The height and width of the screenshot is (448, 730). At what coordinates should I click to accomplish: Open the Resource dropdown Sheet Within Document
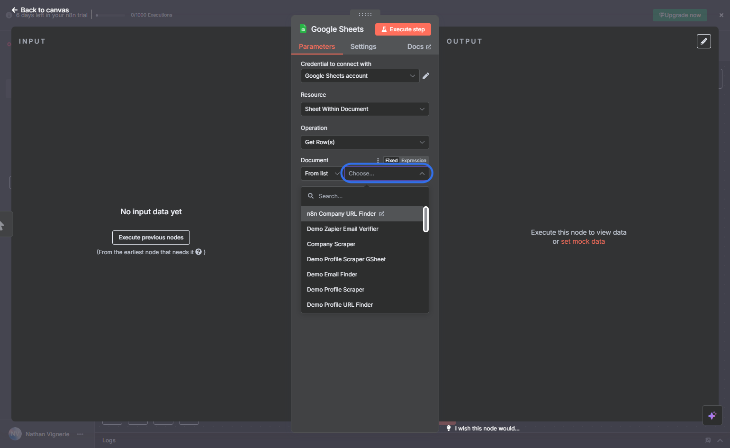pyautogui.click(x=365, y=109)
